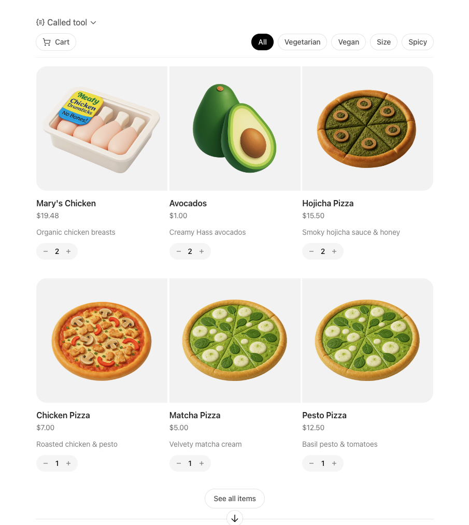Decrease Pesto Pizza quantity using minus
The image size is (469, 525).
[311, 463]
